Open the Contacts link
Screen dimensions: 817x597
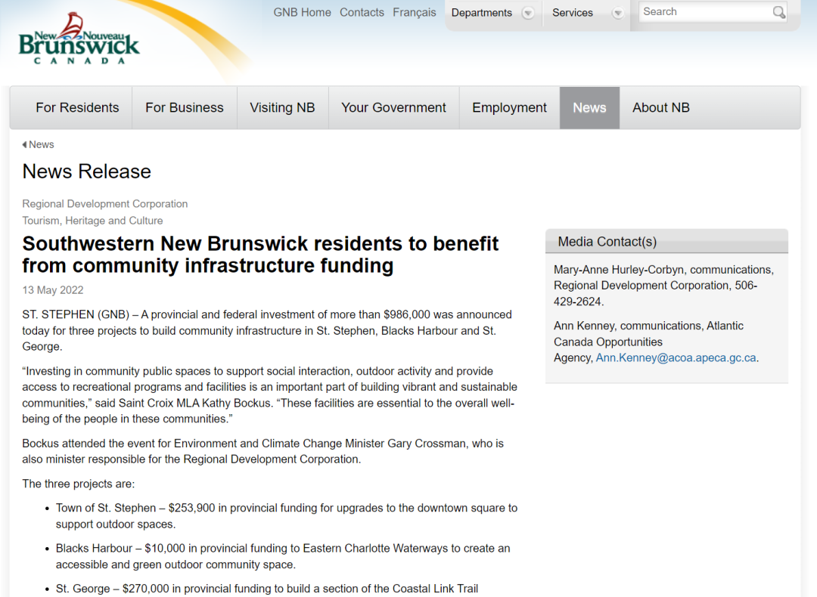[362, 13]
